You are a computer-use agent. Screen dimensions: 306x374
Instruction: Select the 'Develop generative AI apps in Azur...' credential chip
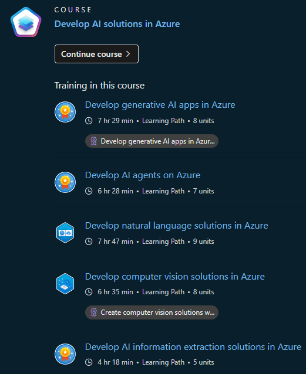pyautogui.click(x=152, y=141)
